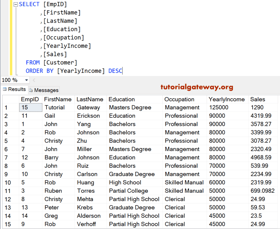Click the 3078.27 sales cell
The image size is (280, 229).
(263, 141)
